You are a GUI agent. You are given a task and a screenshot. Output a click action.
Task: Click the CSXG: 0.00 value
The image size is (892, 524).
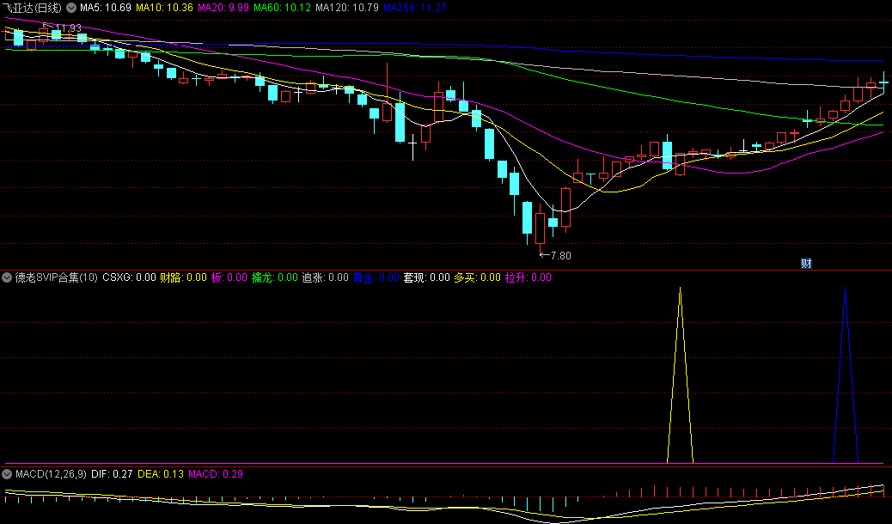[x=129, y=277]
